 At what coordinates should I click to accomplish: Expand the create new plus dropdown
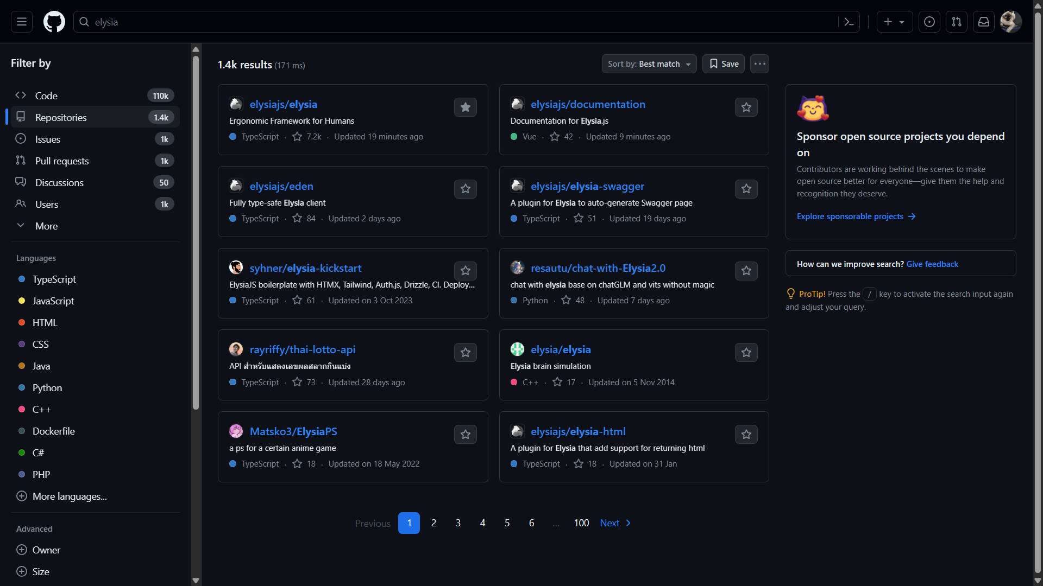(894, 22)
